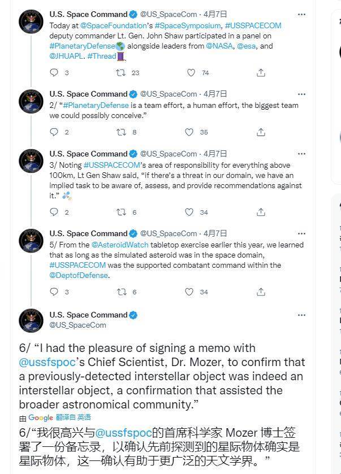
Task: Like the 5/ AsteroidWatch tweet with 34 likes
Action: click(189, 292)
